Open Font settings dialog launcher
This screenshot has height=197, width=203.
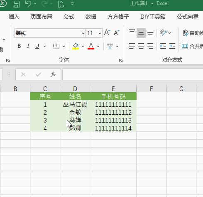121,61
